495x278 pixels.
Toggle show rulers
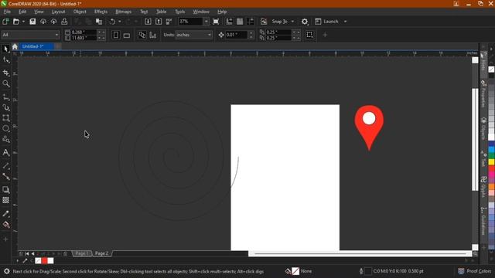point(229,22)
